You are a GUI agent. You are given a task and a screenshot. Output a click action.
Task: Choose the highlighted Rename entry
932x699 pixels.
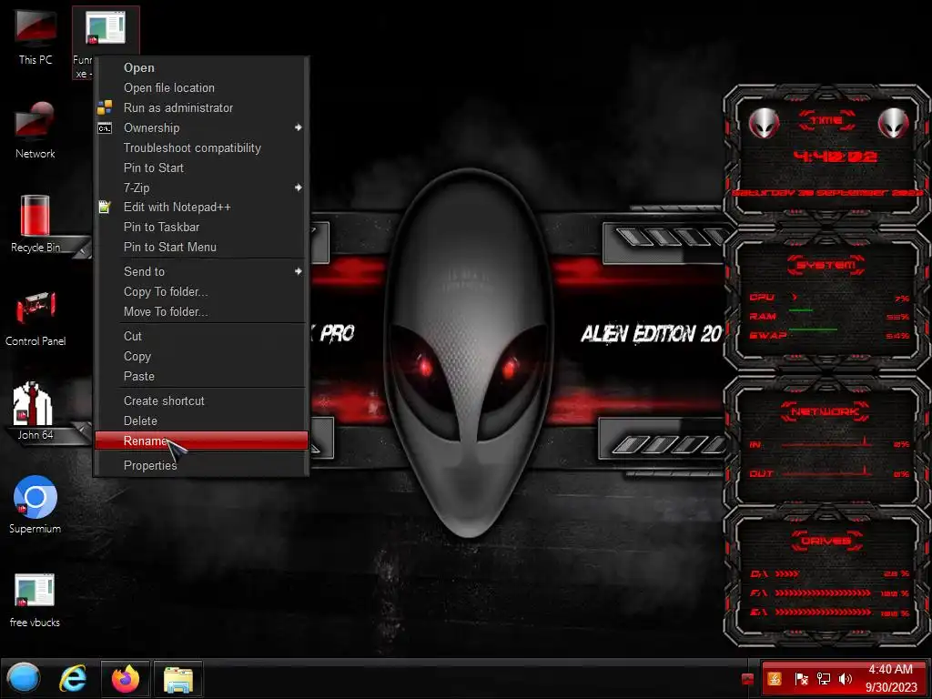(201, 441)
